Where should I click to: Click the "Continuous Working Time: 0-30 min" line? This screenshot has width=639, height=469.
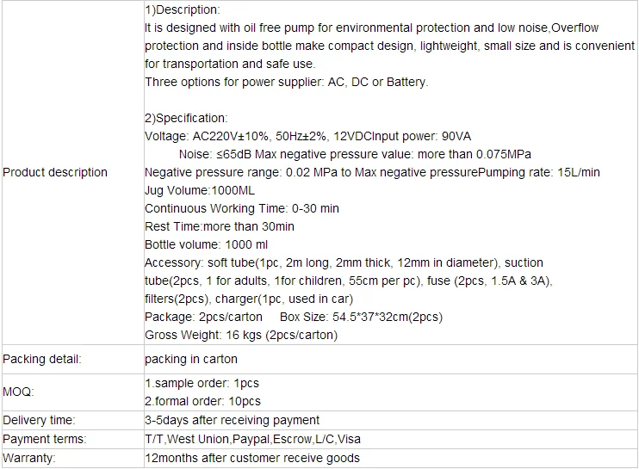coord(241,208)
